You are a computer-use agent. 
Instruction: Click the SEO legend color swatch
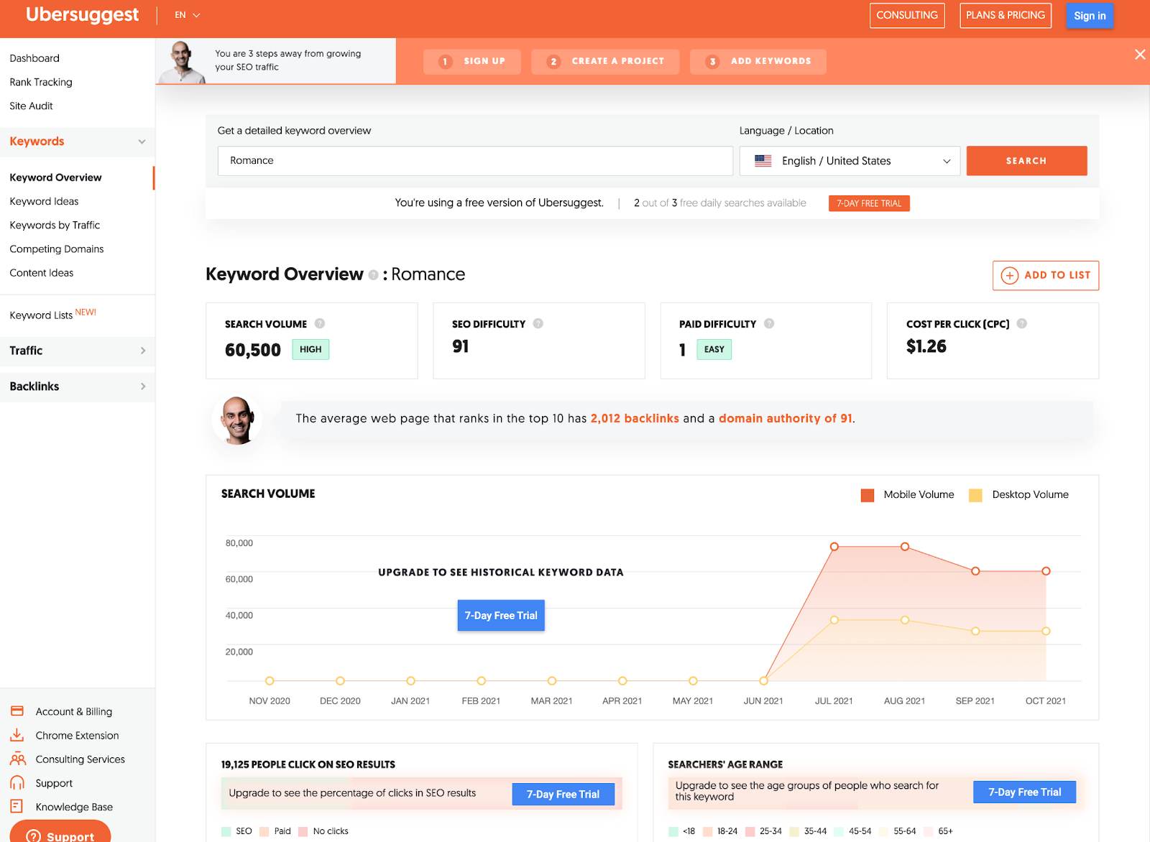(x=226, y=831)
